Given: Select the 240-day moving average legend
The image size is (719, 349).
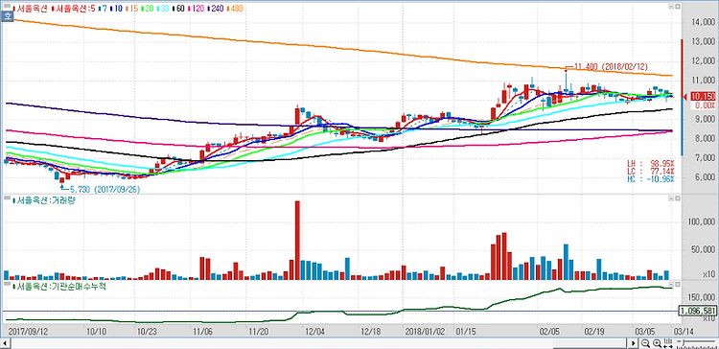Looking at the screenshot, I should [x=216, y=9].
